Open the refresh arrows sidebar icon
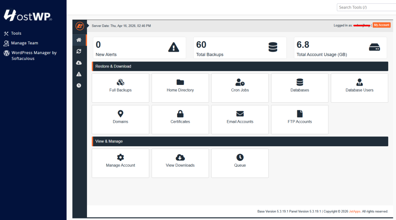The image size is (396, 220). [79, 51]
